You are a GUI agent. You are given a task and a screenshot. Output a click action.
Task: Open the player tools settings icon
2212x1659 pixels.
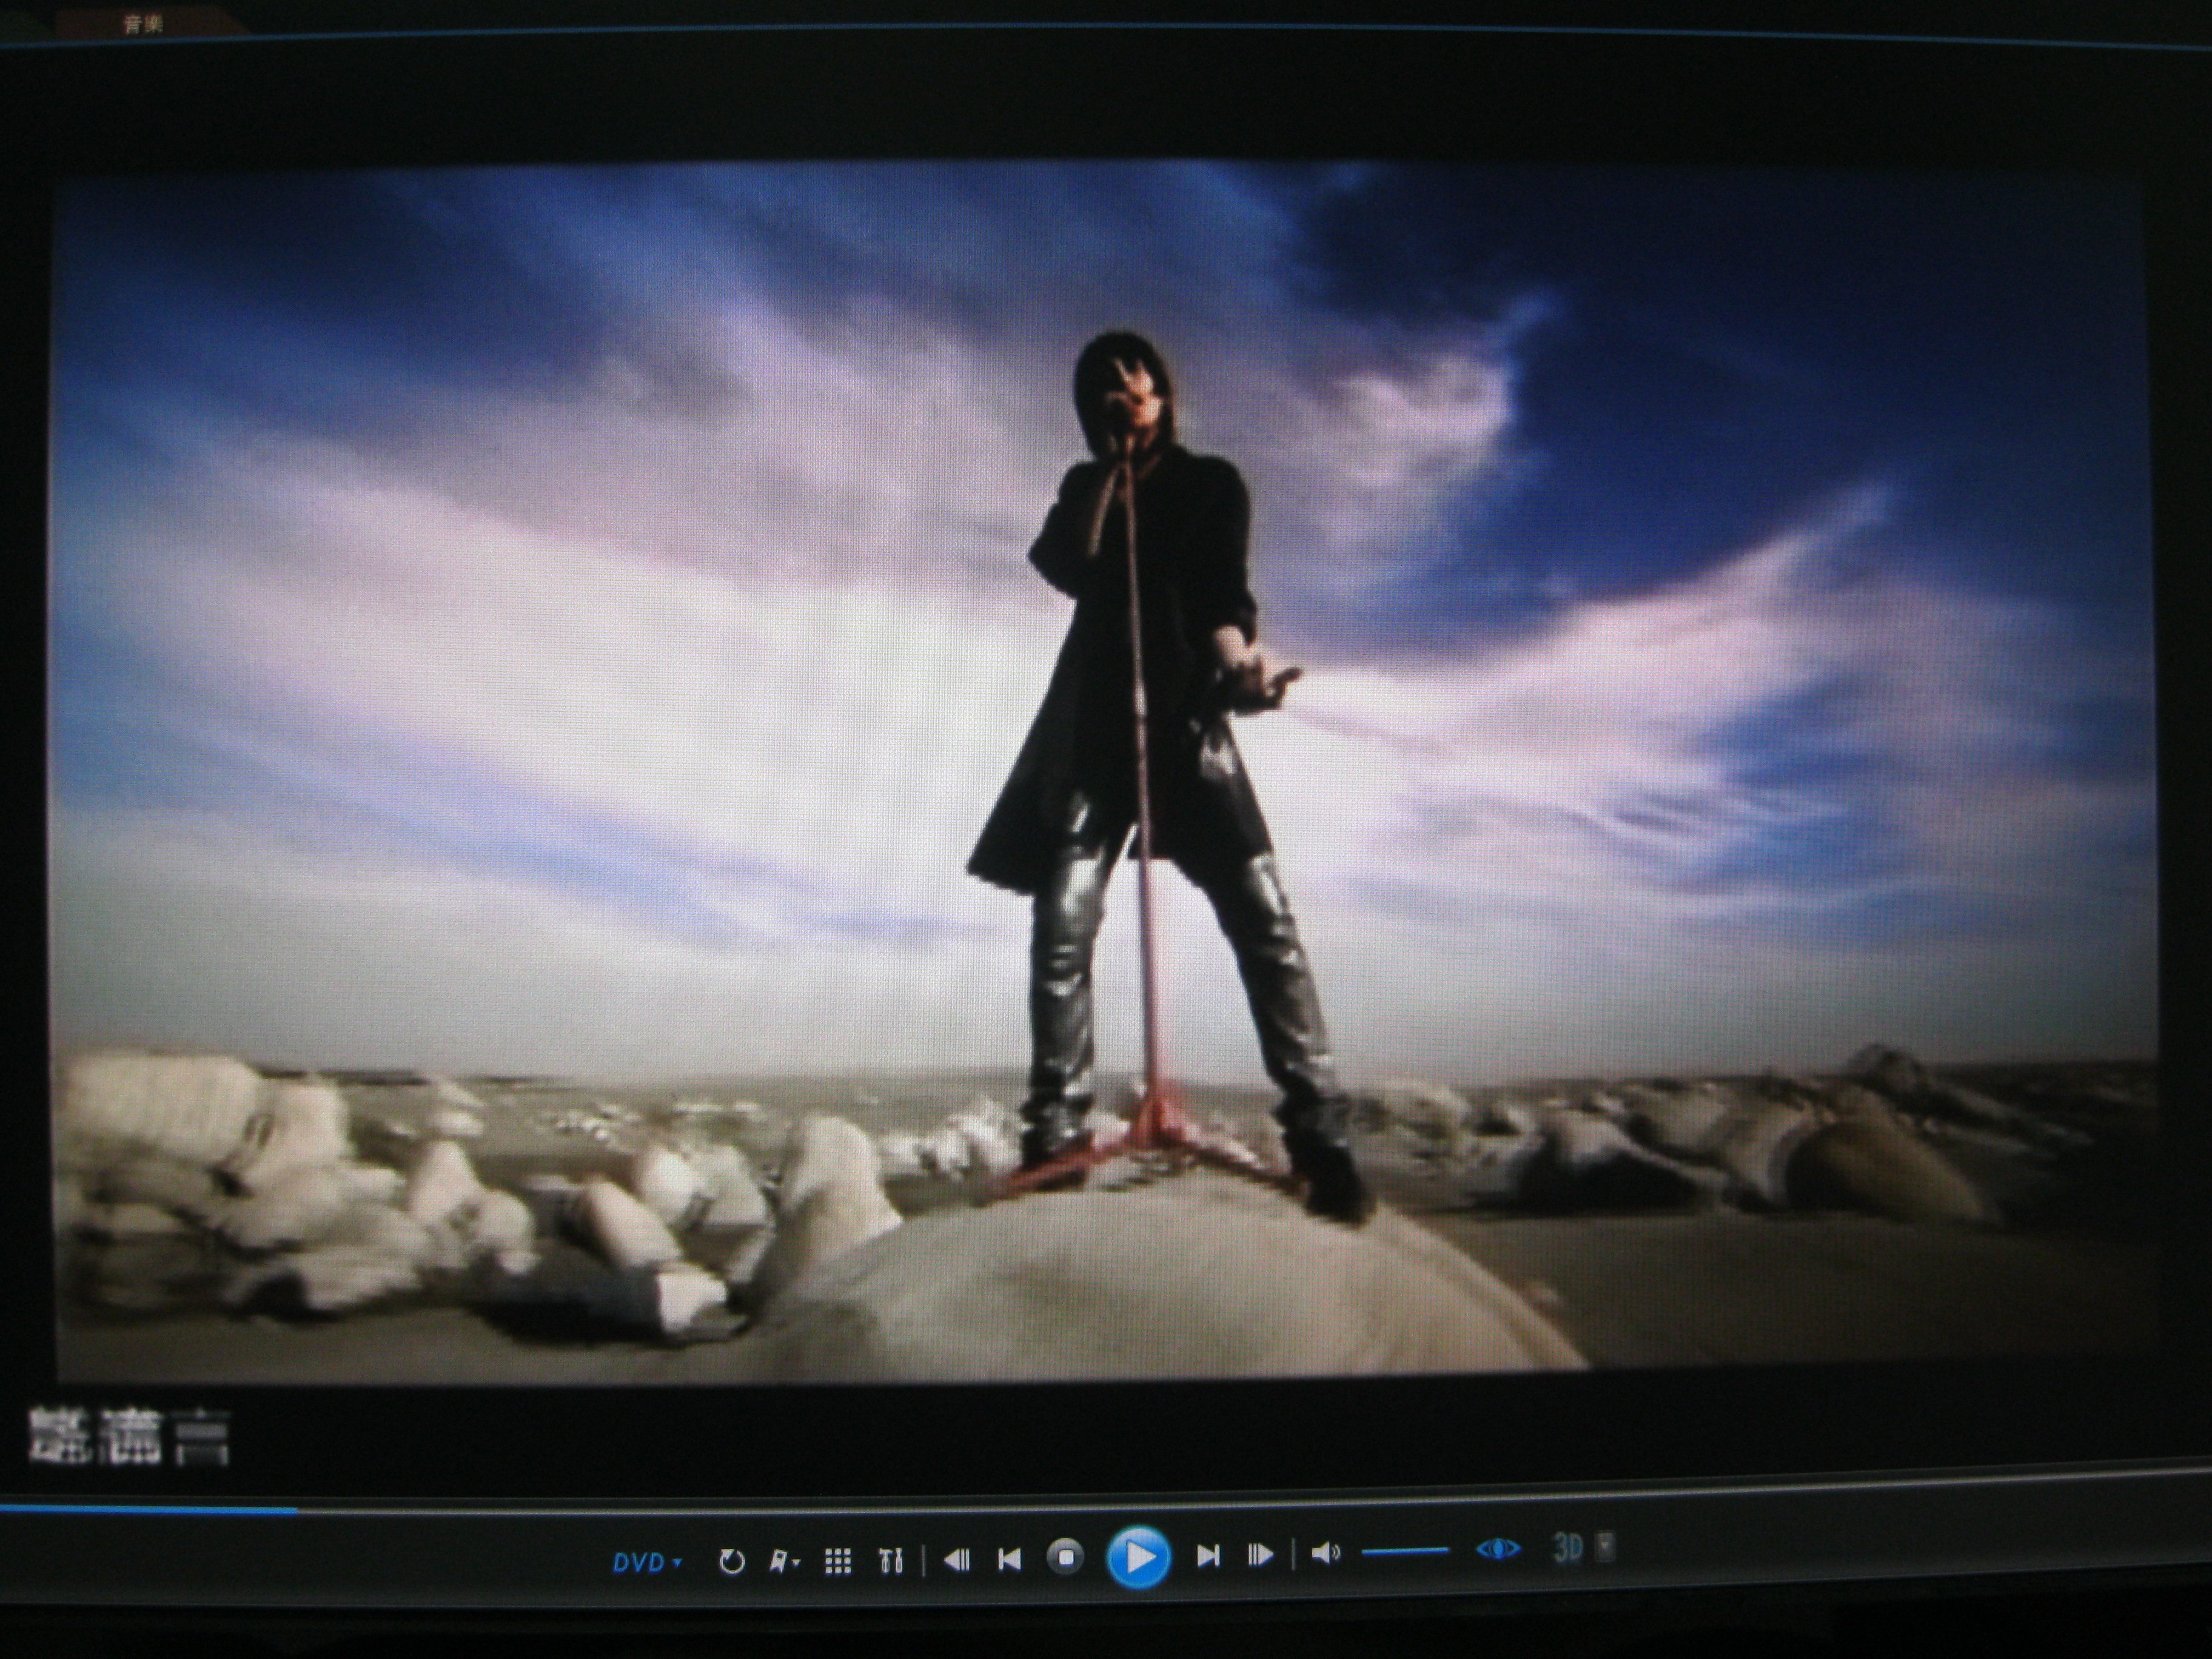point(890,1561)
